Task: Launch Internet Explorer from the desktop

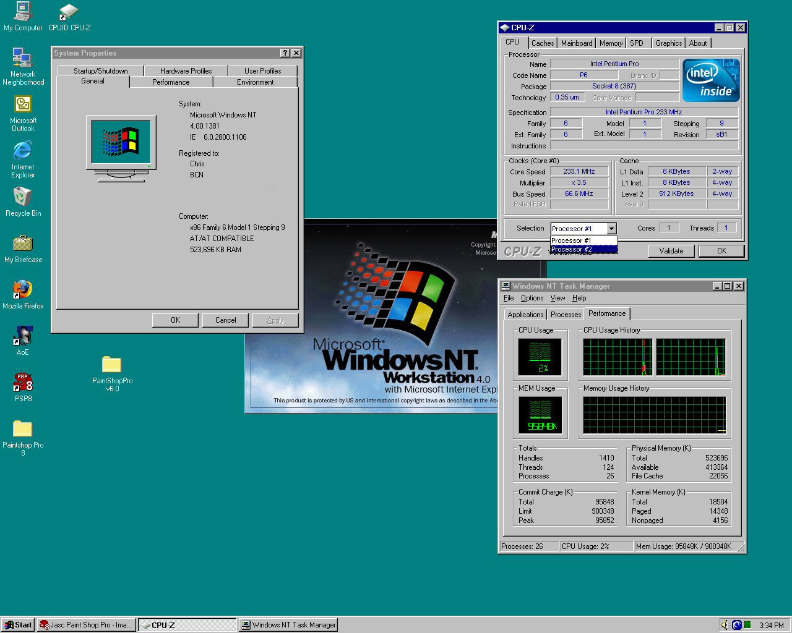Action: point(23,151)
